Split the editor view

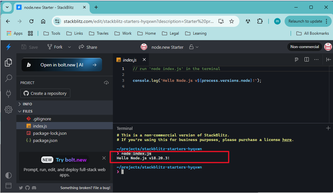(307, 60)
